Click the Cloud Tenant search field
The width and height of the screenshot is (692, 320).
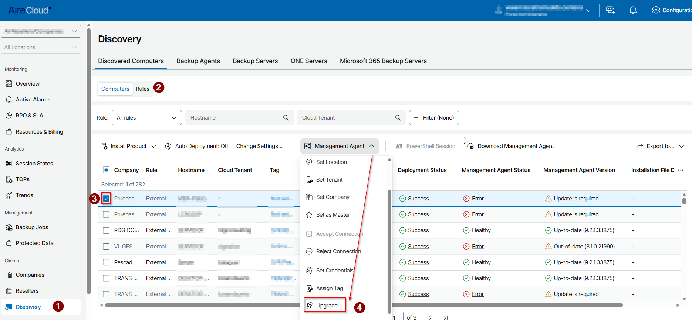pos(351,118)
